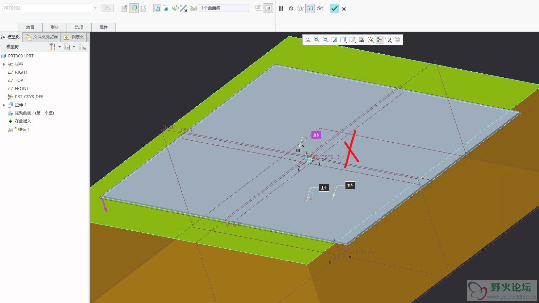539x303 pixels.
Task: Switch to the 收藏夹 tab
Action: [74, 37]
